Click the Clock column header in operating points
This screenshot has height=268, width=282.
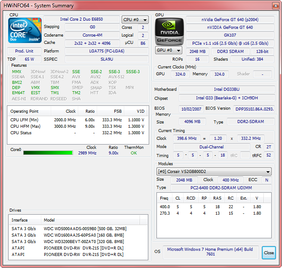[64, 111]
